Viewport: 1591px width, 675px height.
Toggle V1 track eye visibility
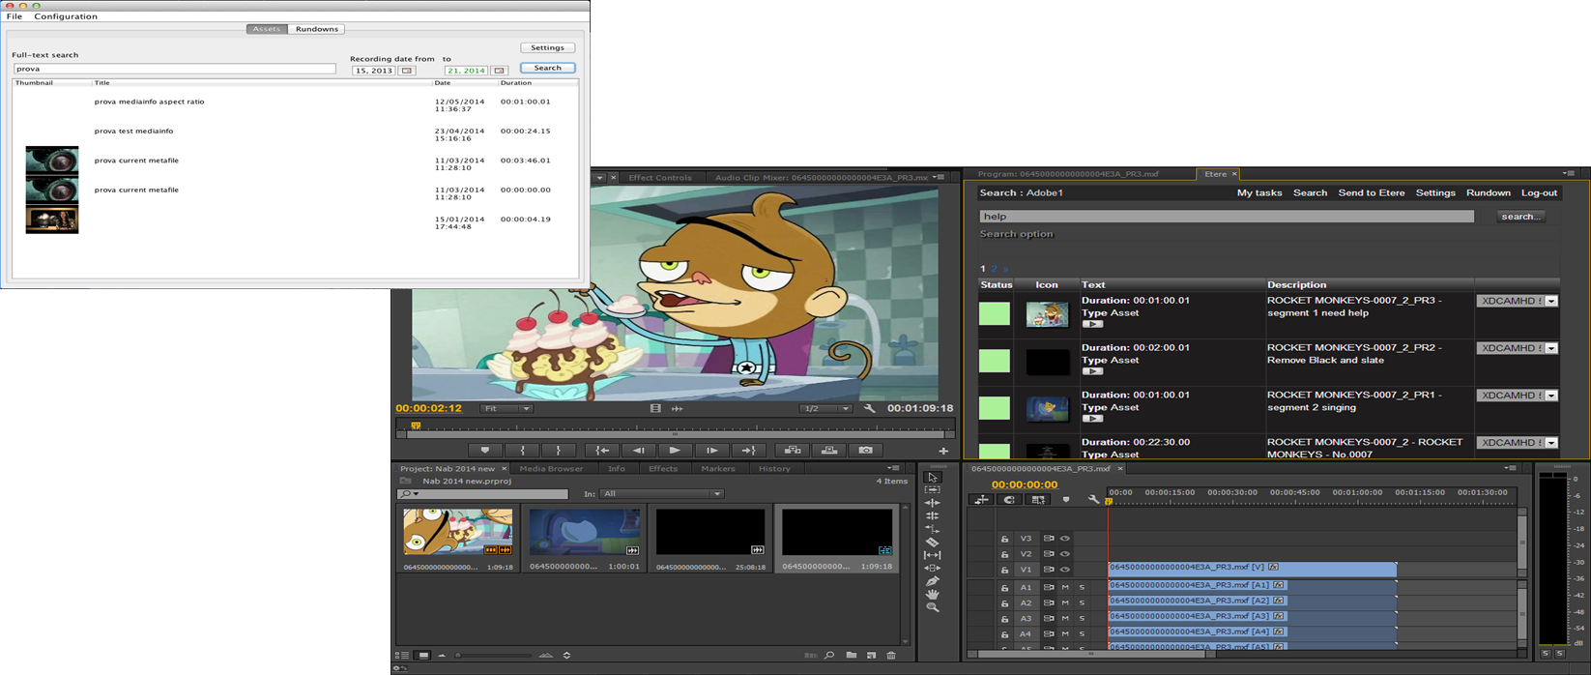[1065, 570]
